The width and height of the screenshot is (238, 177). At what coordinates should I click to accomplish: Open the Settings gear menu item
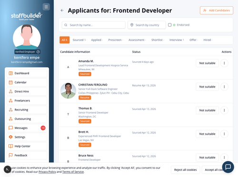tap(27, 137)
